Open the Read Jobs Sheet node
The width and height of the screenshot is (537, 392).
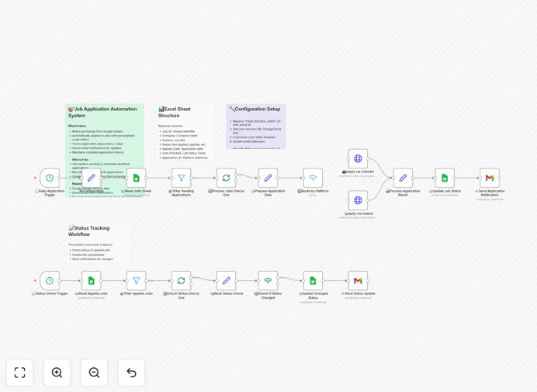click(x=137, y=178)
